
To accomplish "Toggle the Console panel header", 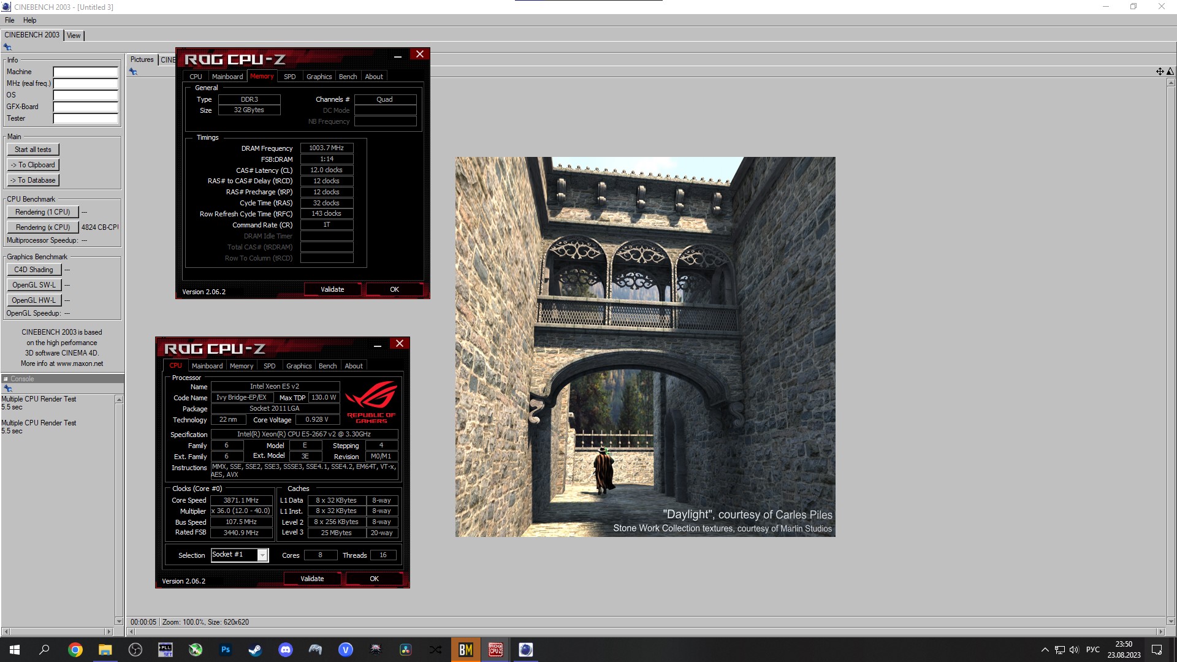I will click(x=63, y=379).
